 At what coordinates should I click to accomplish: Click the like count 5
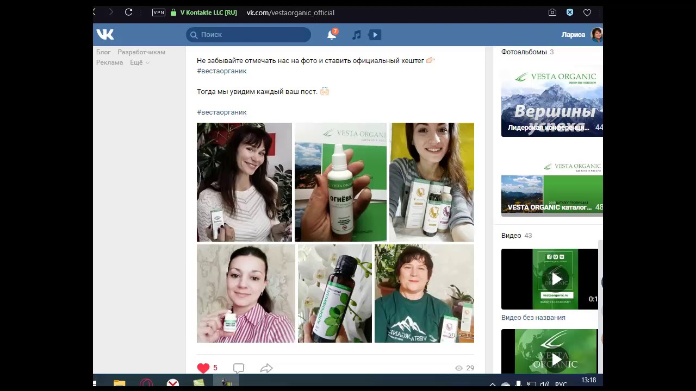[215, 368]
